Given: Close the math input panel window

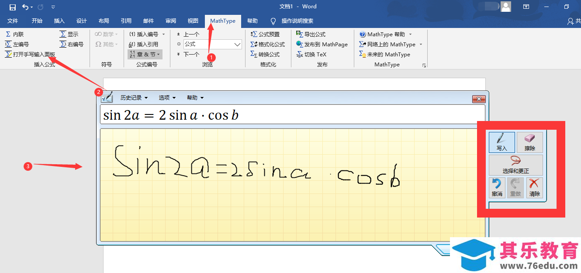Looking at the screenshot, I should coord(479,99).
